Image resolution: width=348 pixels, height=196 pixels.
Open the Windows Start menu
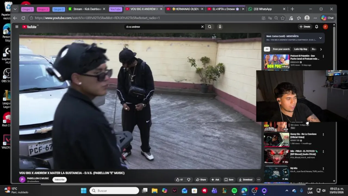tap(83, 191)
